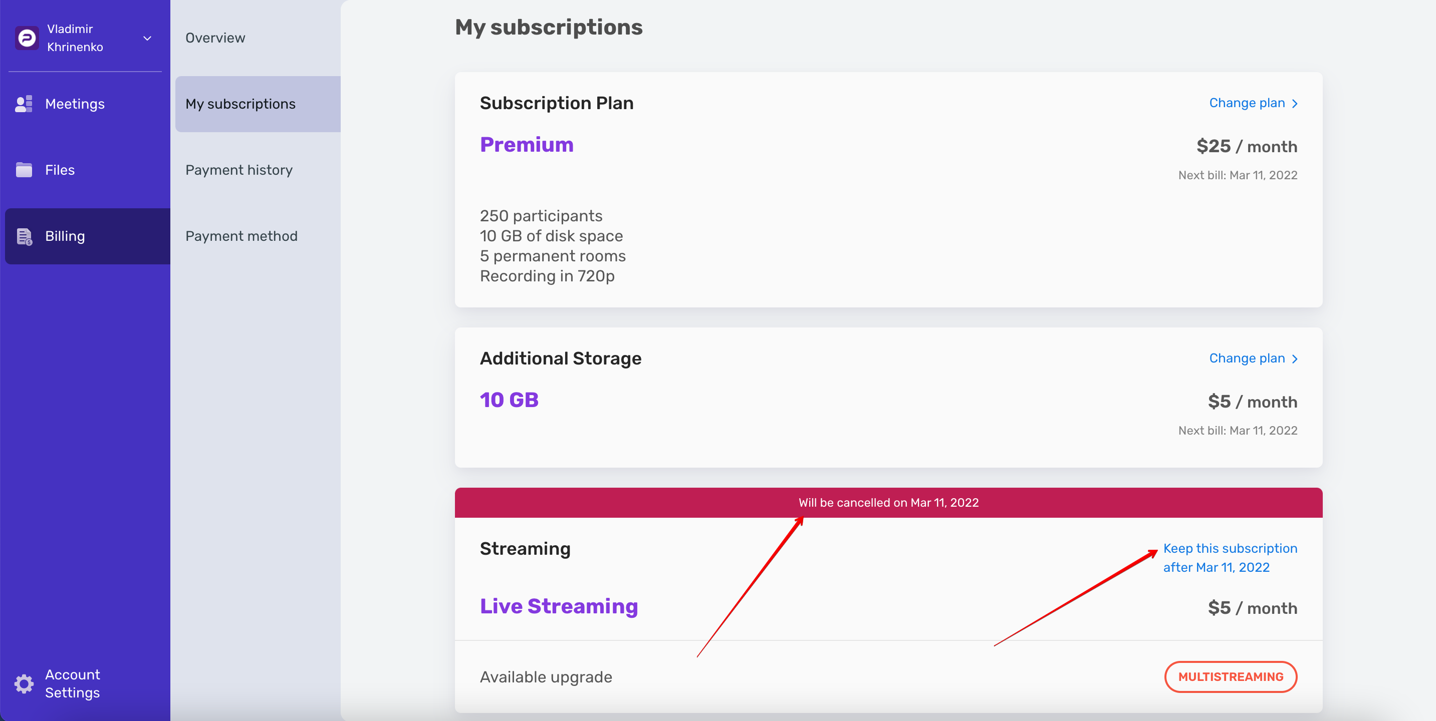Click chevron next to Subscription Plan's Change plan
Viewport: 1436px width, 721px height.
(1294, 104)
